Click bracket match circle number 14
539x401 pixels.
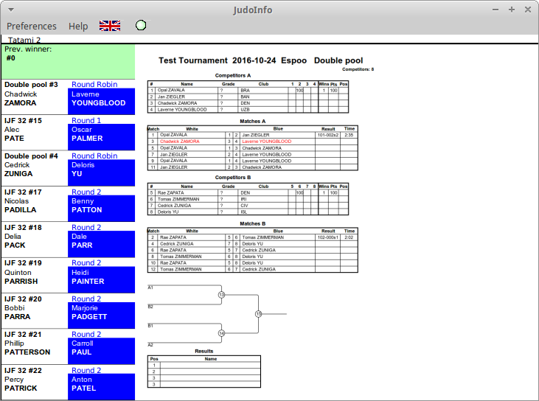click(x=221, y=333)
